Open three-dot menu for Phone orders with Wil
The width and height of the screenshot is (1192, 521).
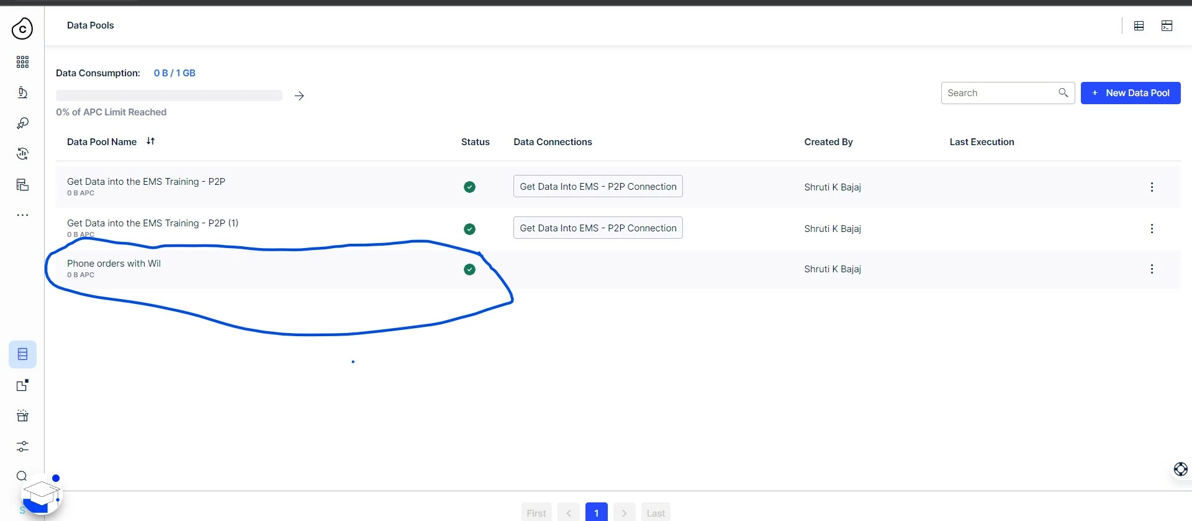pyautogui.click(x=1152, y=269)
